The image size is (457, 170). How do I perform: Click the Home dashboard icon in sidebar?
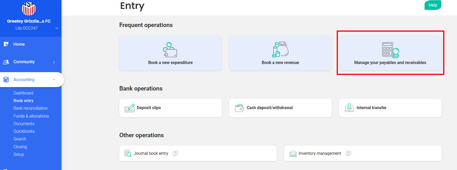tap(6, 44)
